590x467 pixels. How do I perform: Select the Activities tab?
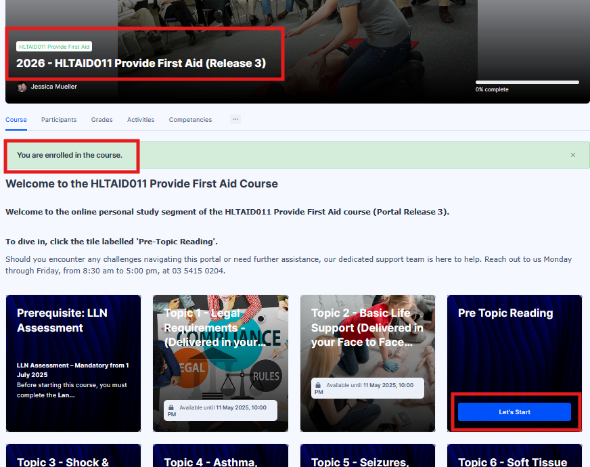coord(141,120)
